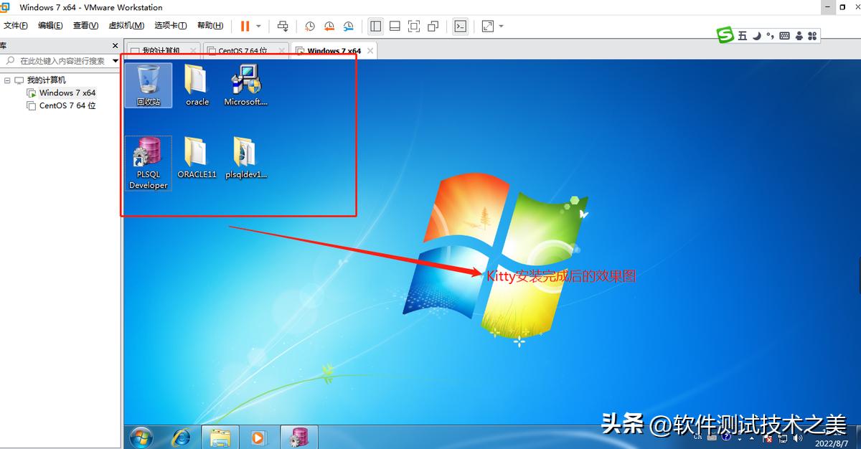Switch to the CentOS 7 64位 tab
861x449 pixels.
243,51
